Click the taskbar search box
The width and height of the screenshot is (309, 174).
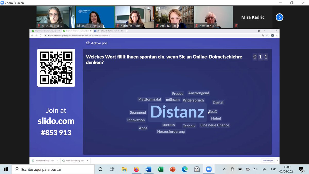(x=53, y=169)
